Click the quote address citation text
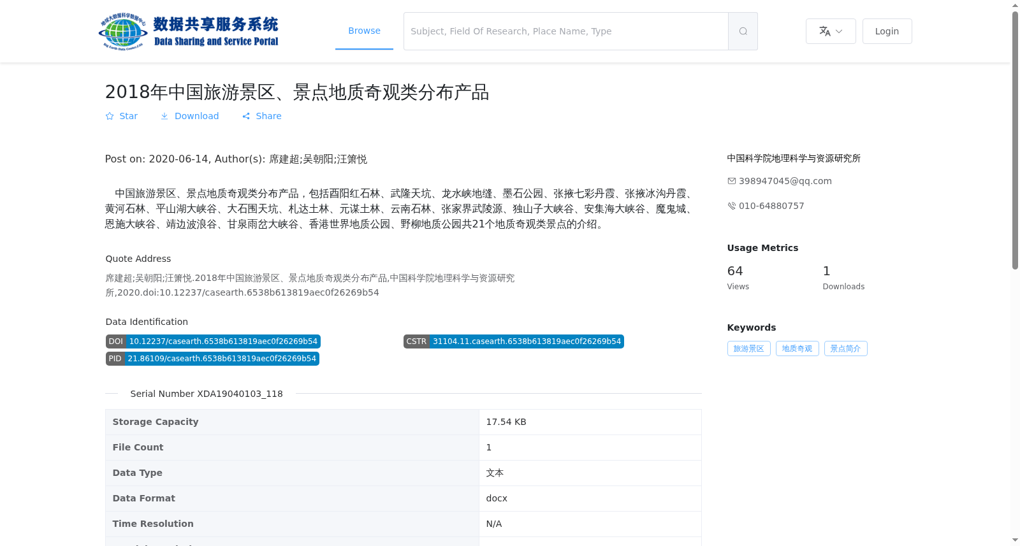Image resolution: width=1020 pixels, height=546 pixels. click(310, 285)
